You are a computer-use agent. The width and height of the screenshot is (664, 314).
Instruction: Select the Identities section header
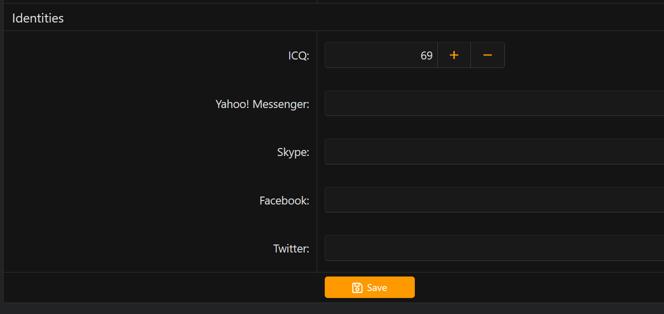(x=38, y=18)
